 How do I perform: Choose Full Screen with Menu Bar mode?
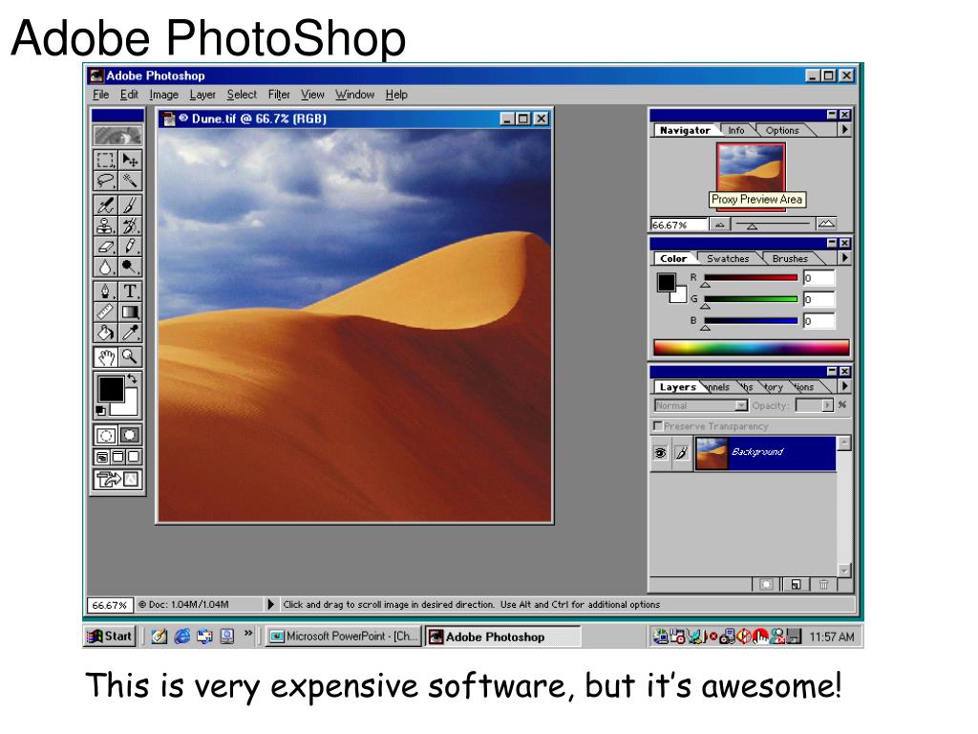117,457
